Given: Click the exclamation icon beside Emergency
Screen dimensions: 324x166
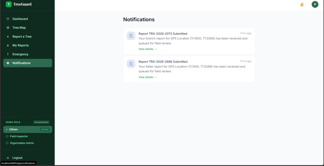Looking at the screenshot, I should click(x=8, y=54).
